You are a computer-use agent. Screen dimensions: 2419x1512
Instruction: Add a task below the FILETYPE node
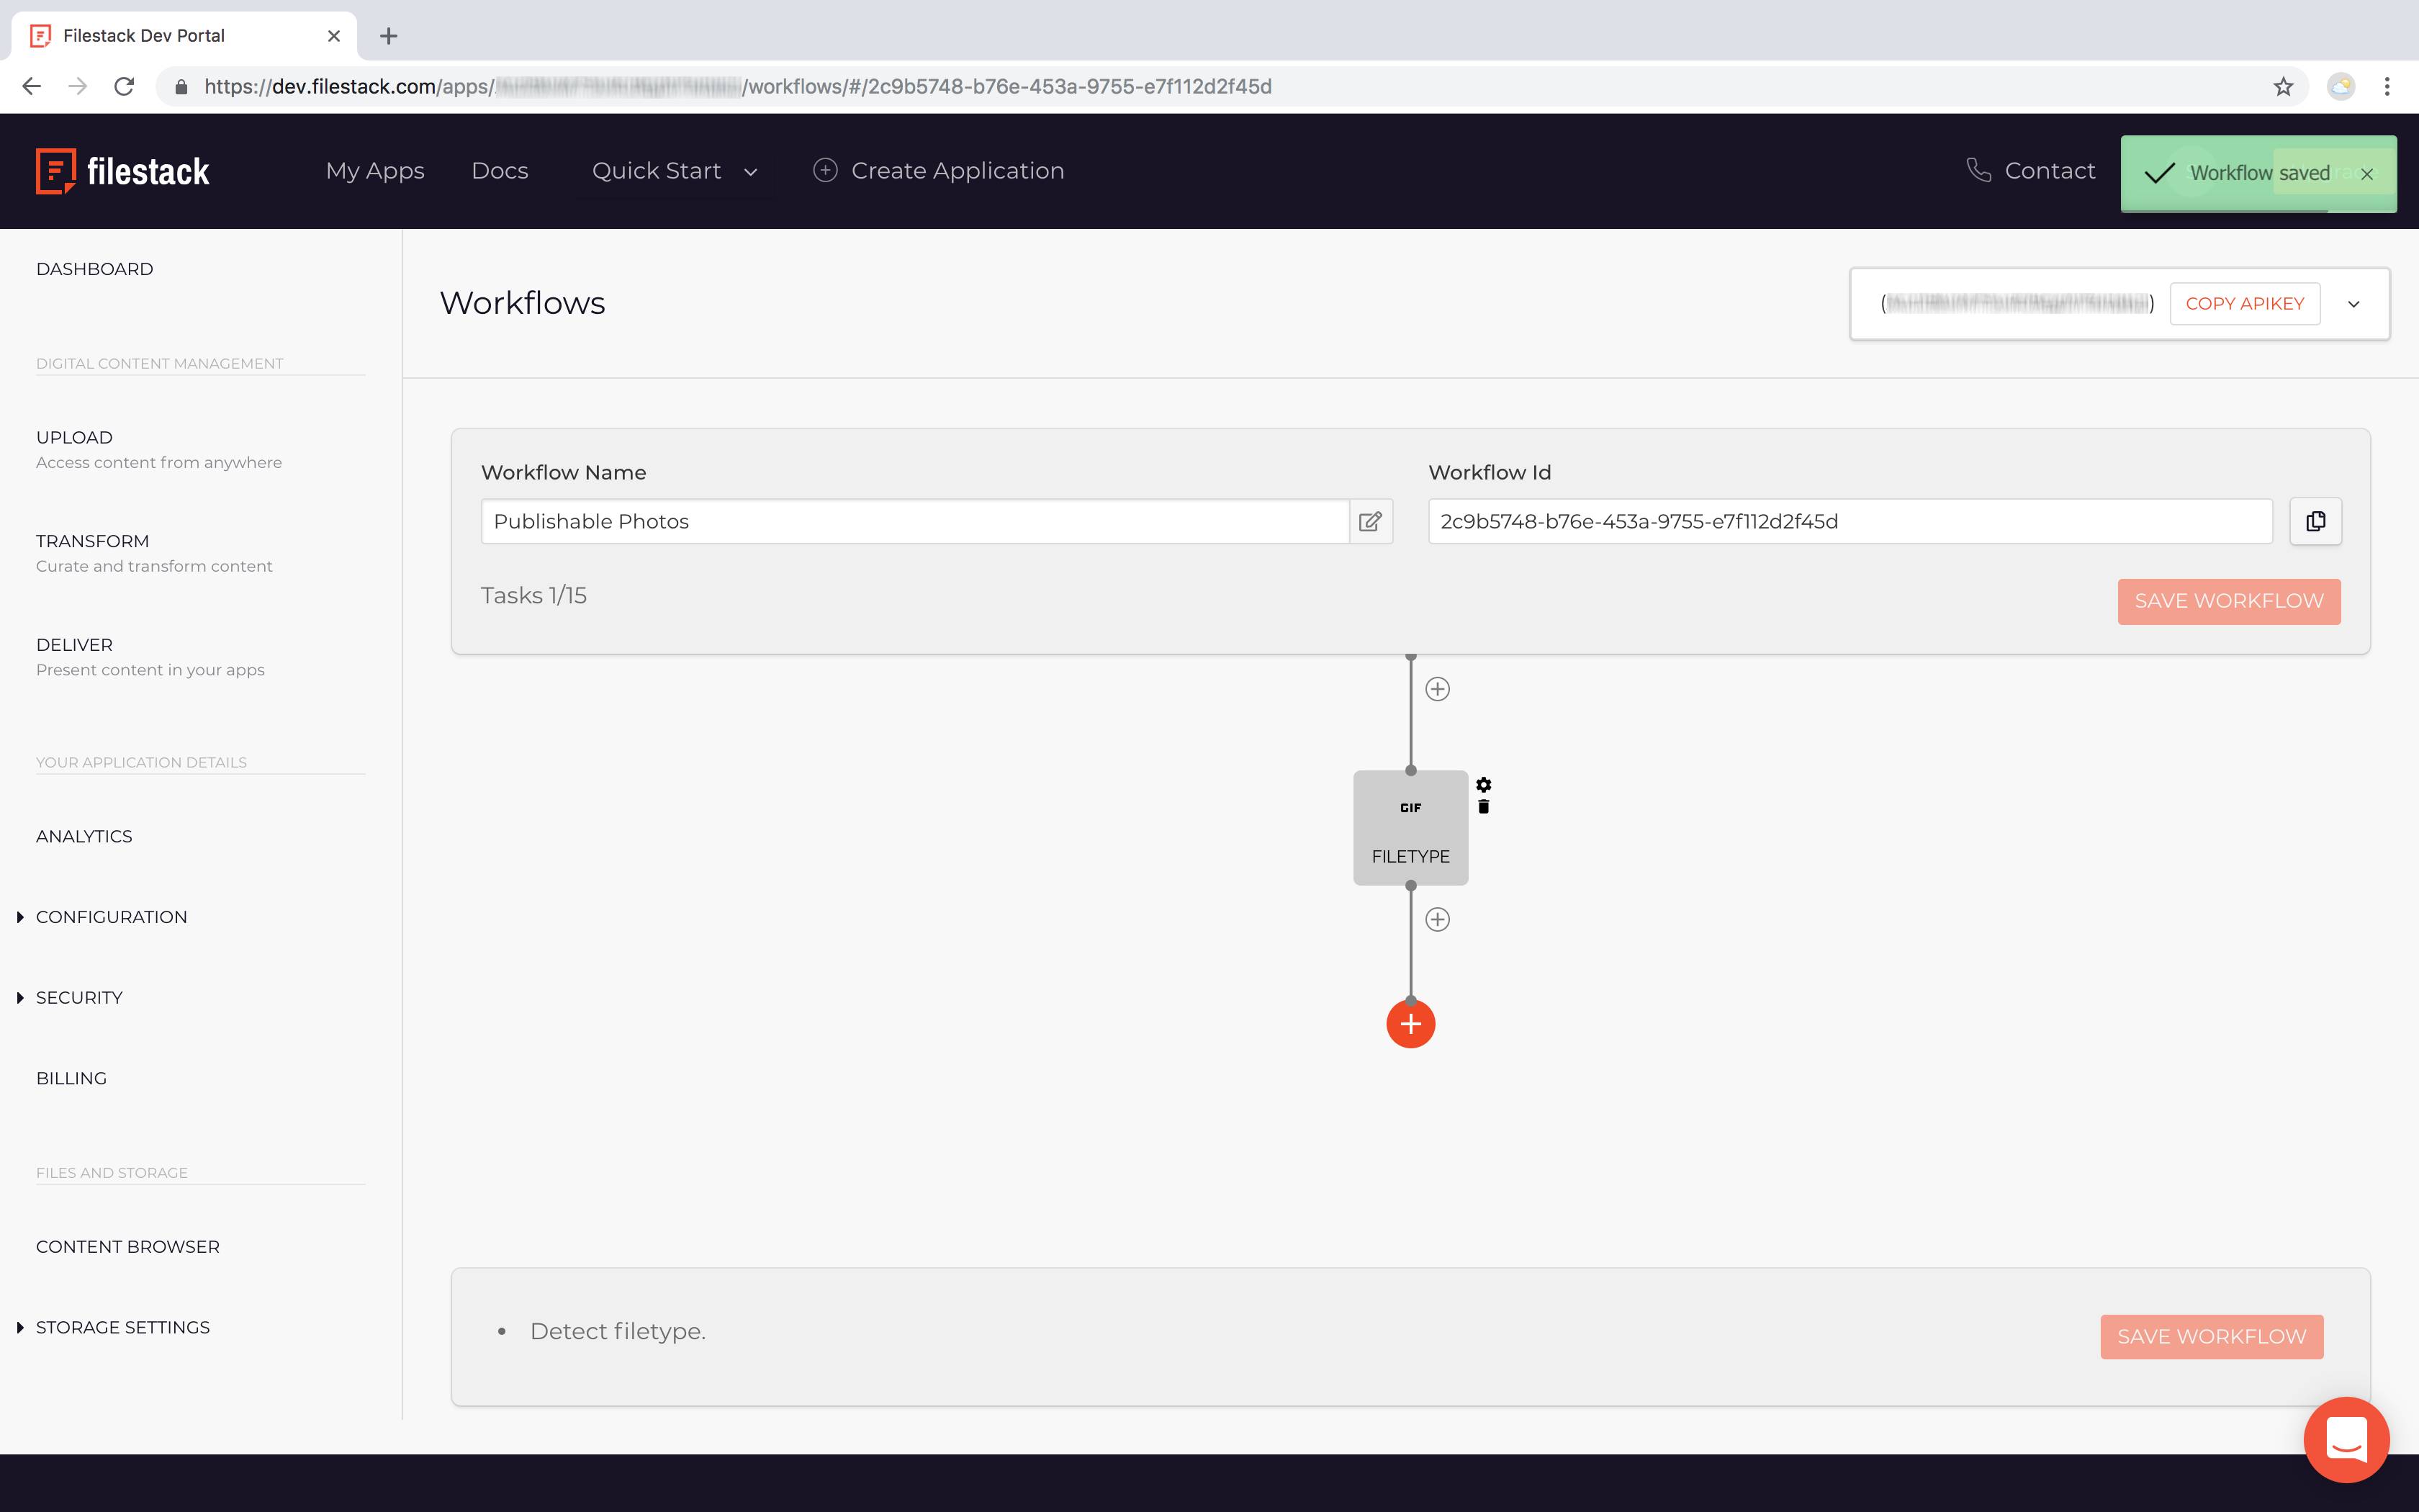point(1438,920)
